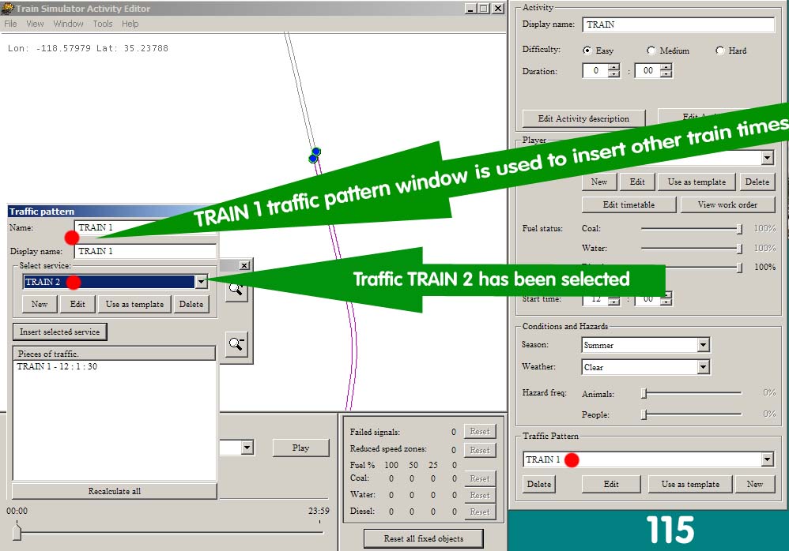Open the Tools menu
Image resolution: width=789 pixels, height=551 pixels.
pos(102,24)
